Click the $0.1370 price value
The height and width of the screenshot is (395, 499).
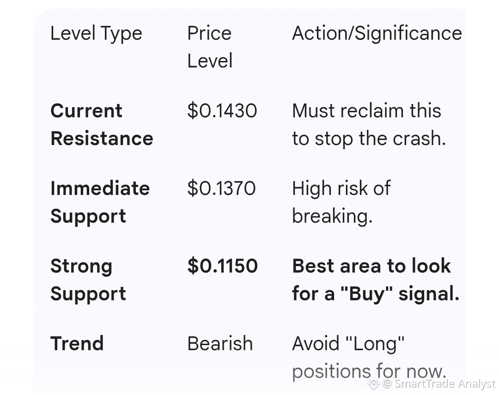click(x=221, y=188)
